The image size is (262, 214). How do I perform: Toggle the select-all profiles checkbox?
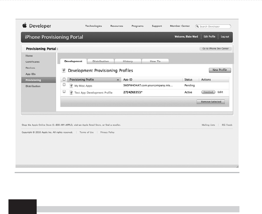point(64,79)
